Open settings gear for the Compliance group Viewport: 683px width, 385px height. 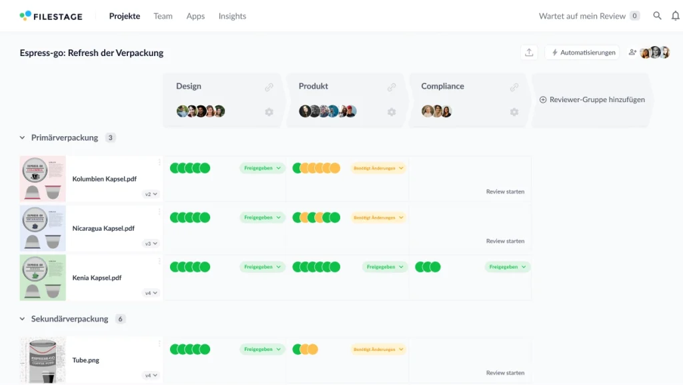point(514,112)
